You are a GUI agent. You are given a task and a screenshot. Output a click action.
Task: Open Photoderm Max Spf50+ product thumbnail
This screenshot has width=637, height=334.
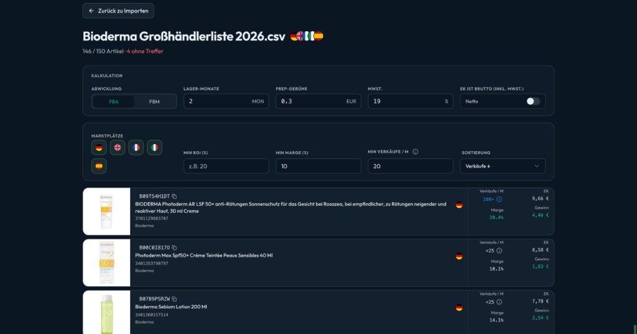click(106, 262)
